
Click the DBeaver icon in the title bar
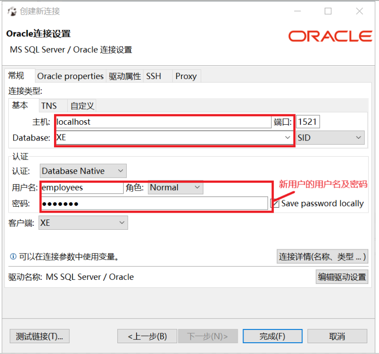12,11
